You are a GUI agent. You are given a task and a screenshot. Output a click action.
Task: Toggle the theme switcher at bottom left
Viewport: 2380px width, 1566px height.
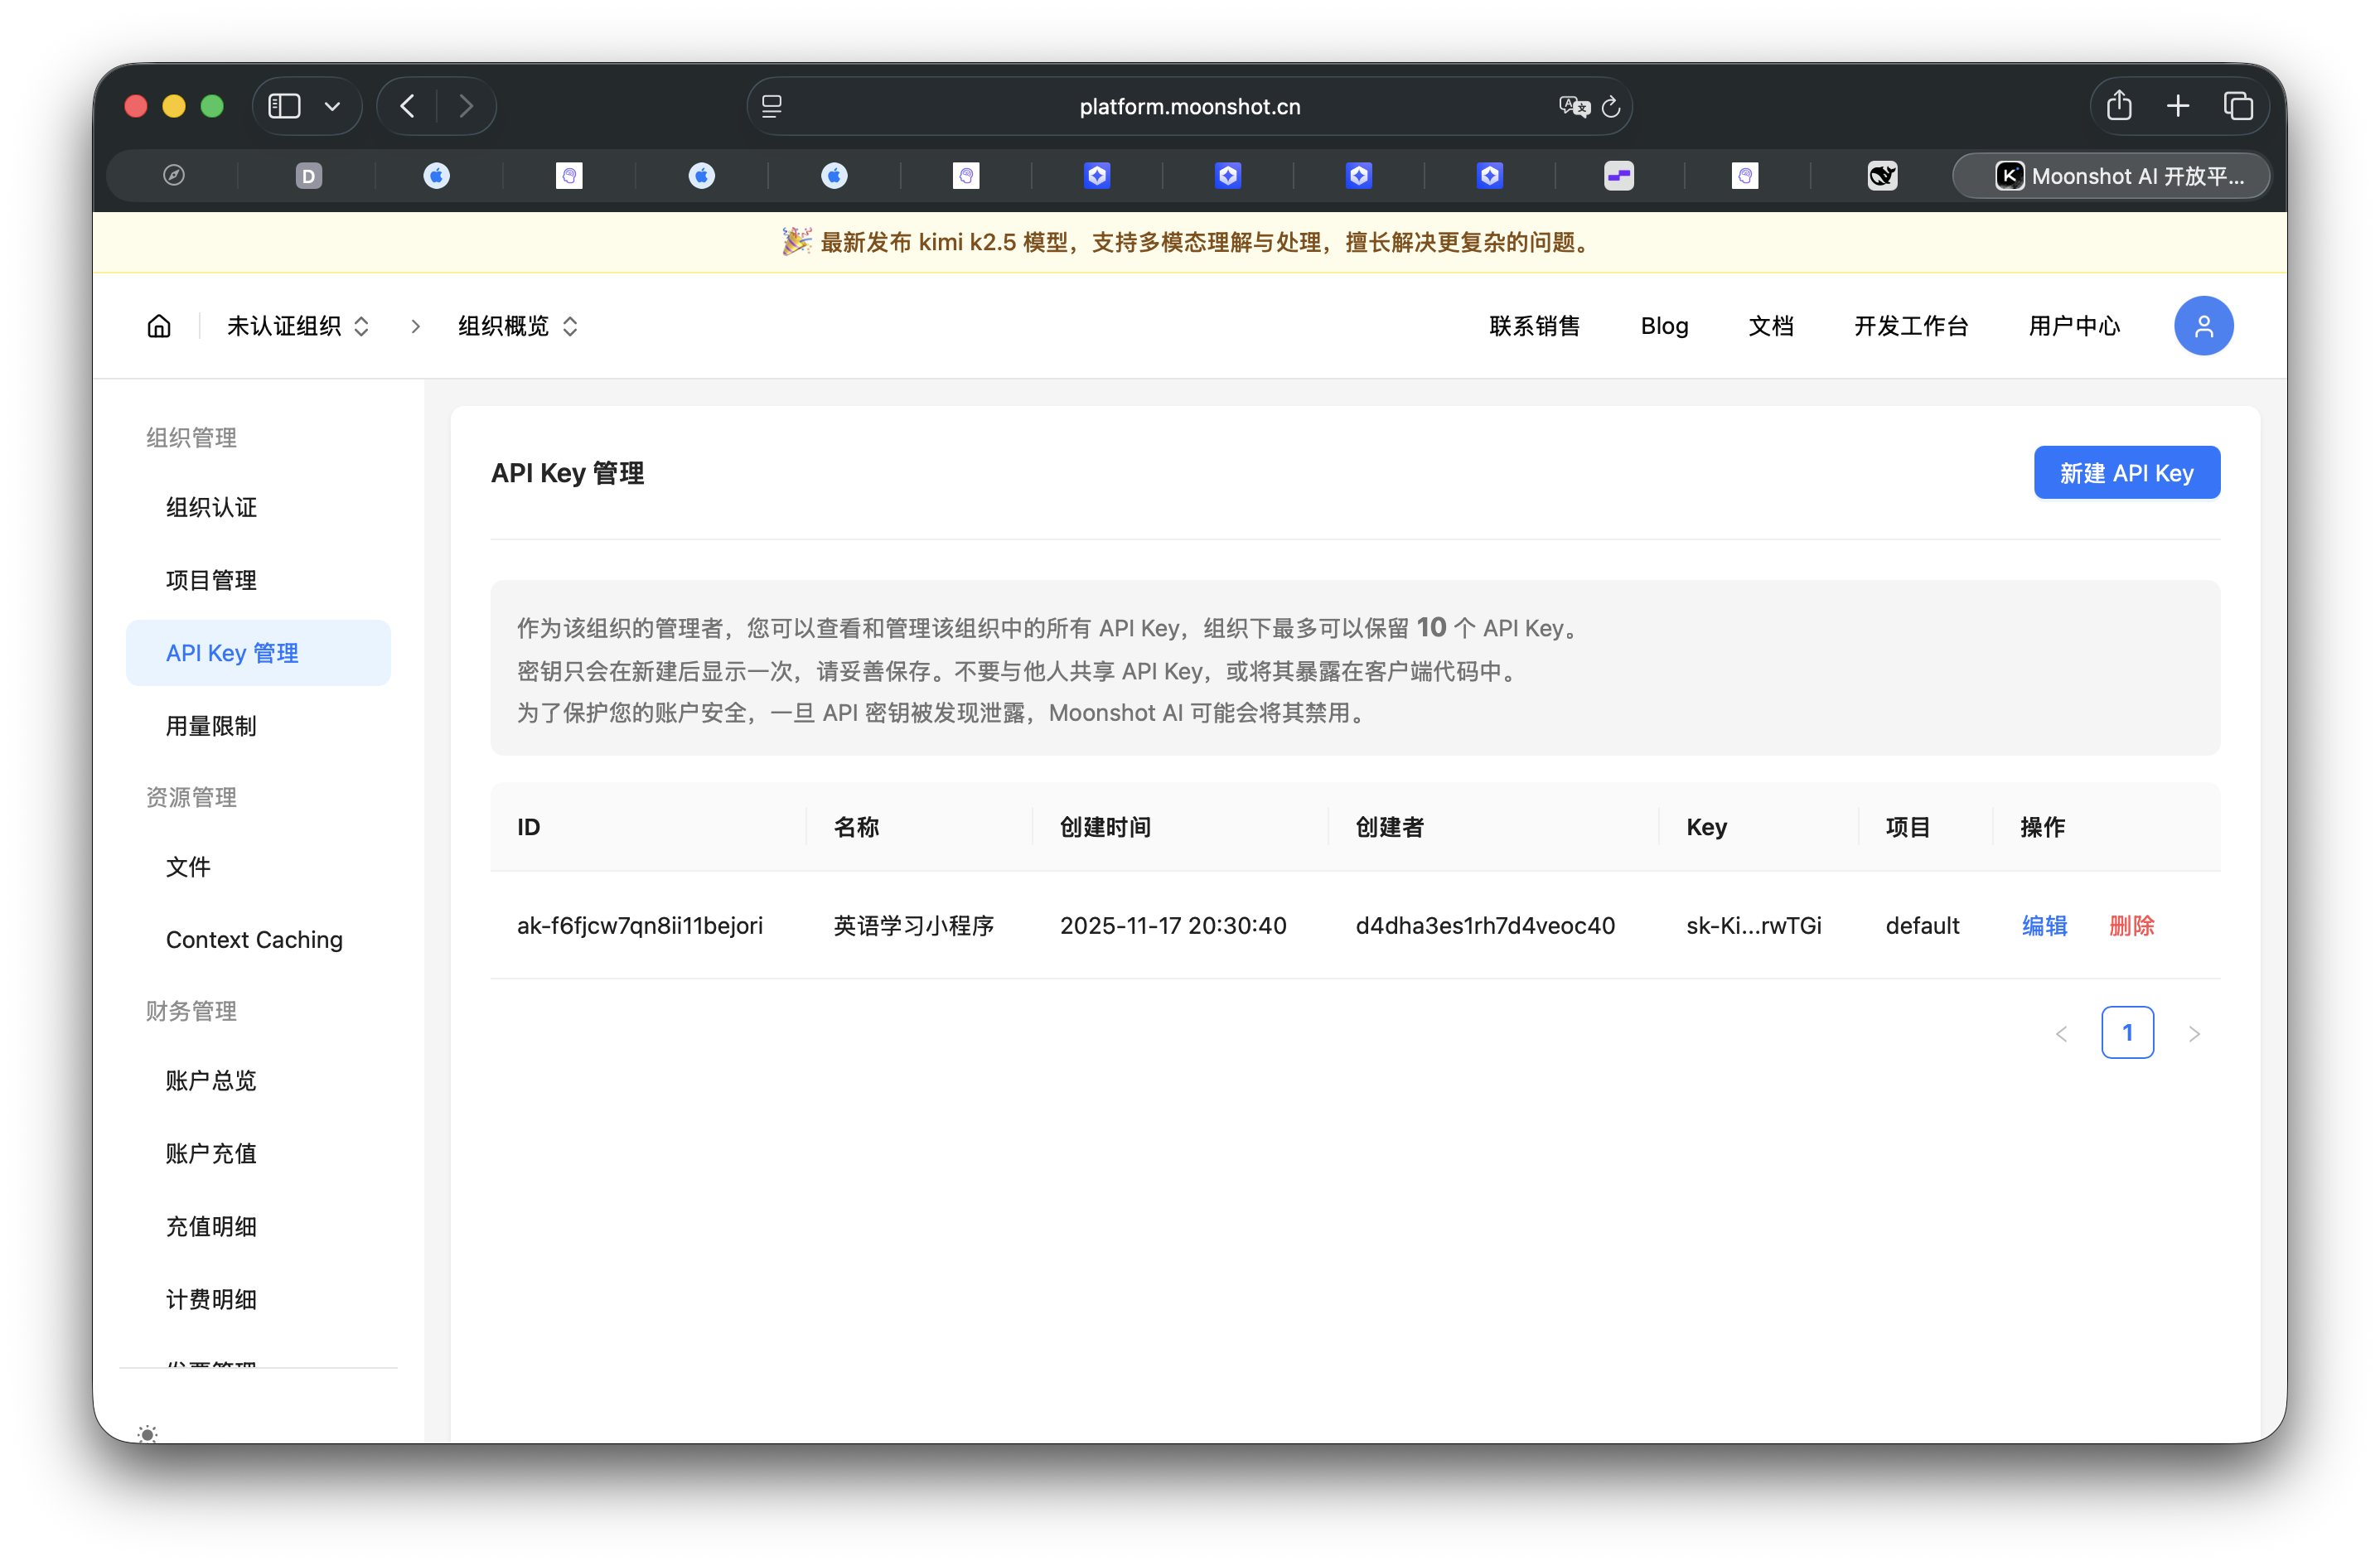[x=147, y=1434]
